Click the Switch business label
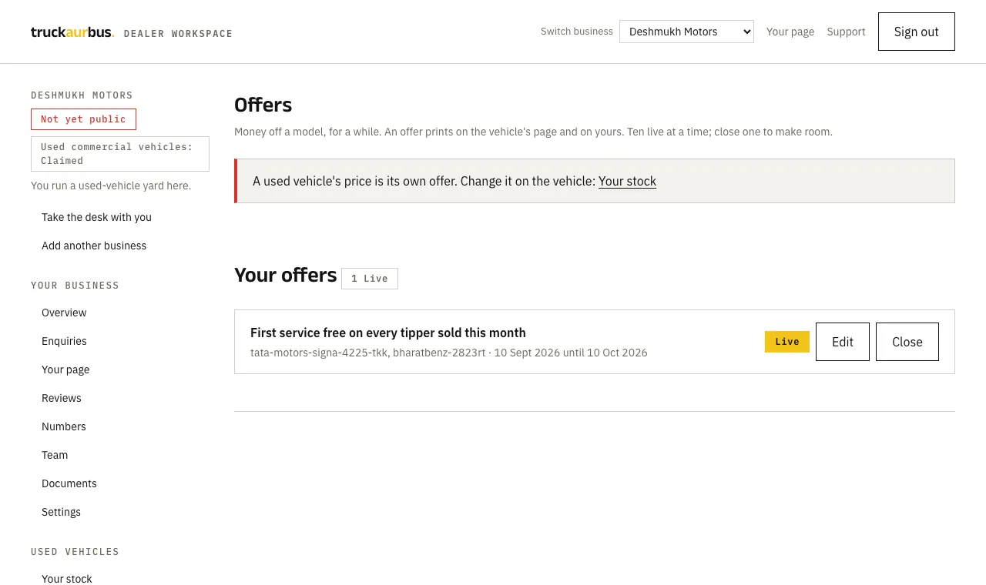The image size is (986, 585). click(577, 32)
